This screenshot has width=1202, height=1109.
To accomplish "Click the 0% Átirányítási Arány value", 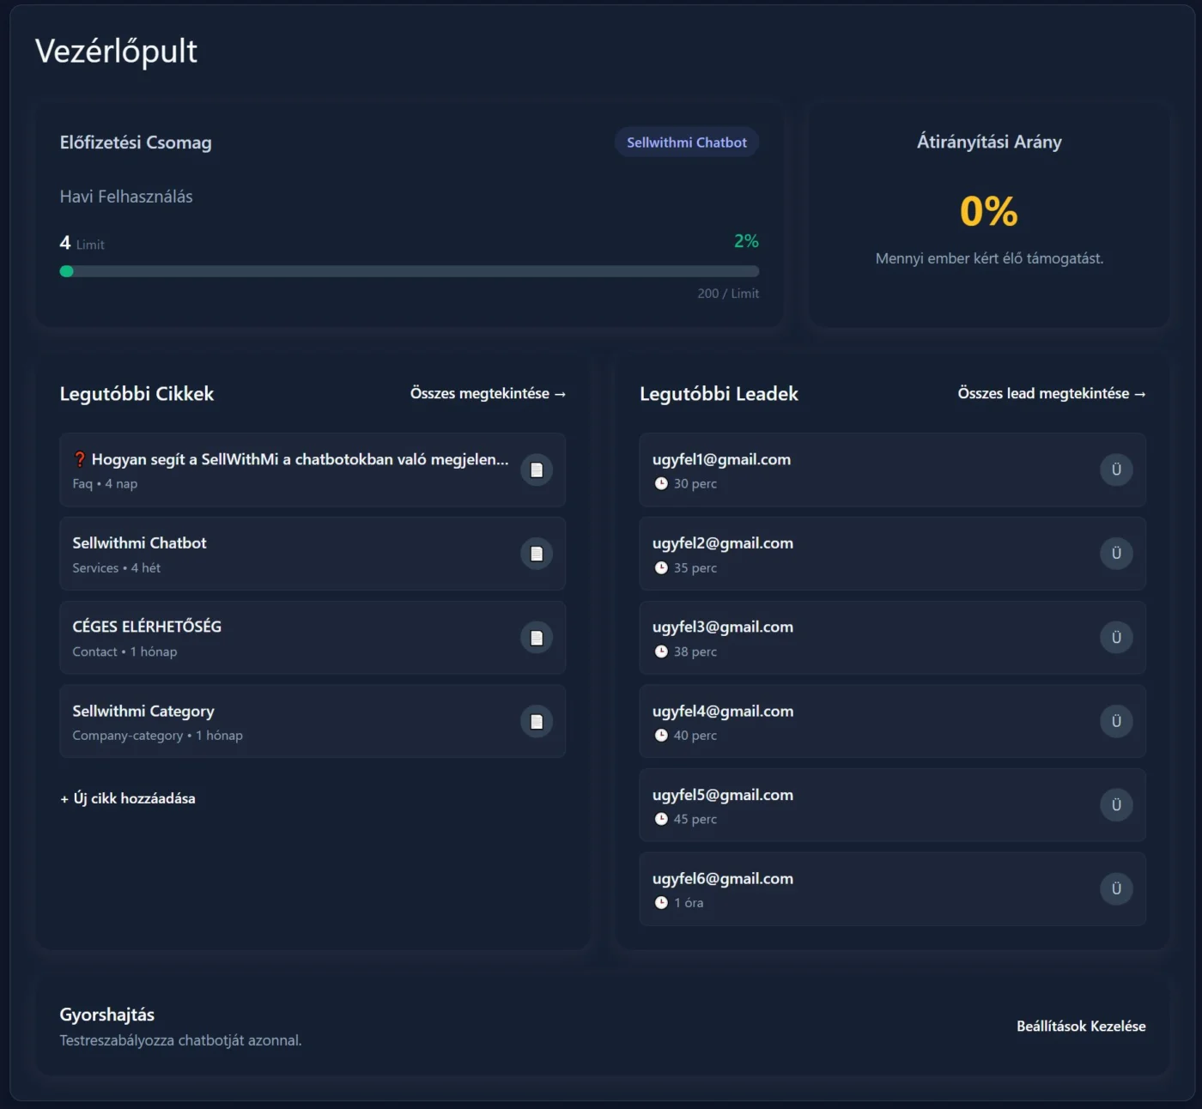I will (988, 211).
